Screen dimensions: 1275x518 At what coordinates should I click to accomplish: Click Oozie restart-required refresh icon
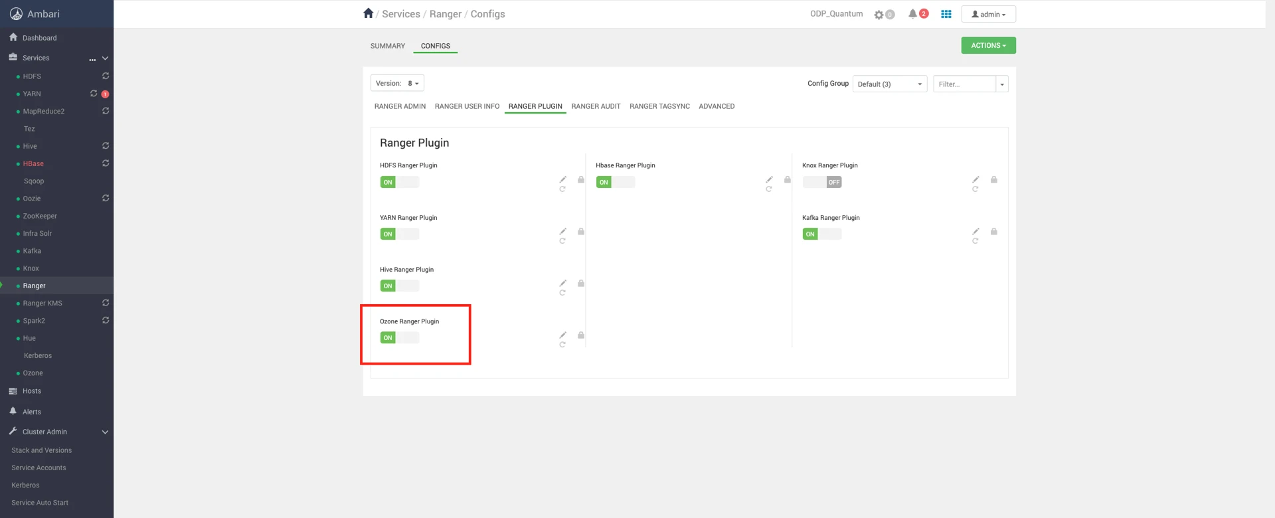click(x=106, y=199)
